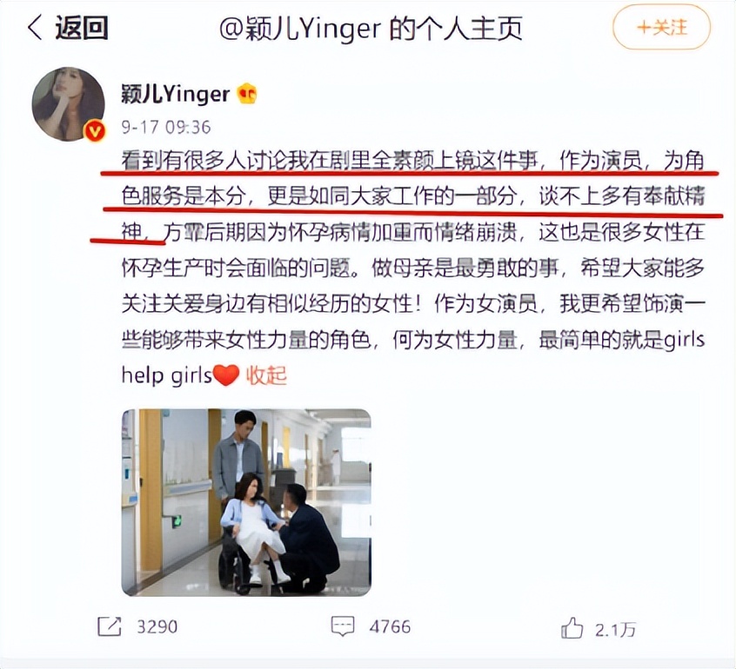Click the page title @颖儿Yinger 的个人主页

point(371,29)
